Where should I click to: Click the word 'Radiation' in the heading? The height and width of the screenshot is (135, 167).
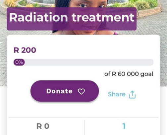[38, 17]
